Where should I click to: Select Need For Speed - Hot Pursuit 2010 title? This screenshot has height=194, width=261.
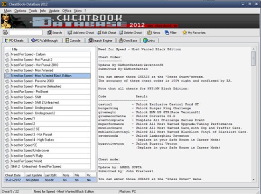pos(35,65)
